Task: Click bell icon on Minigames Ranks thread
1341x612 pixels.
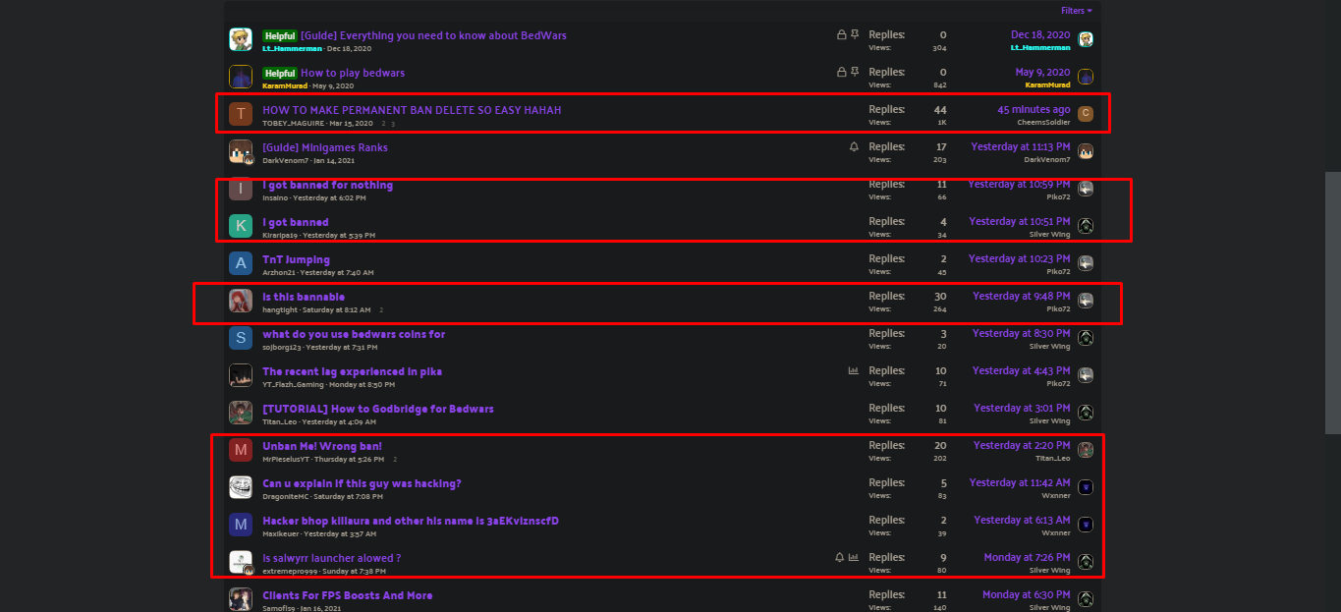Action: (x=854, y=146)
